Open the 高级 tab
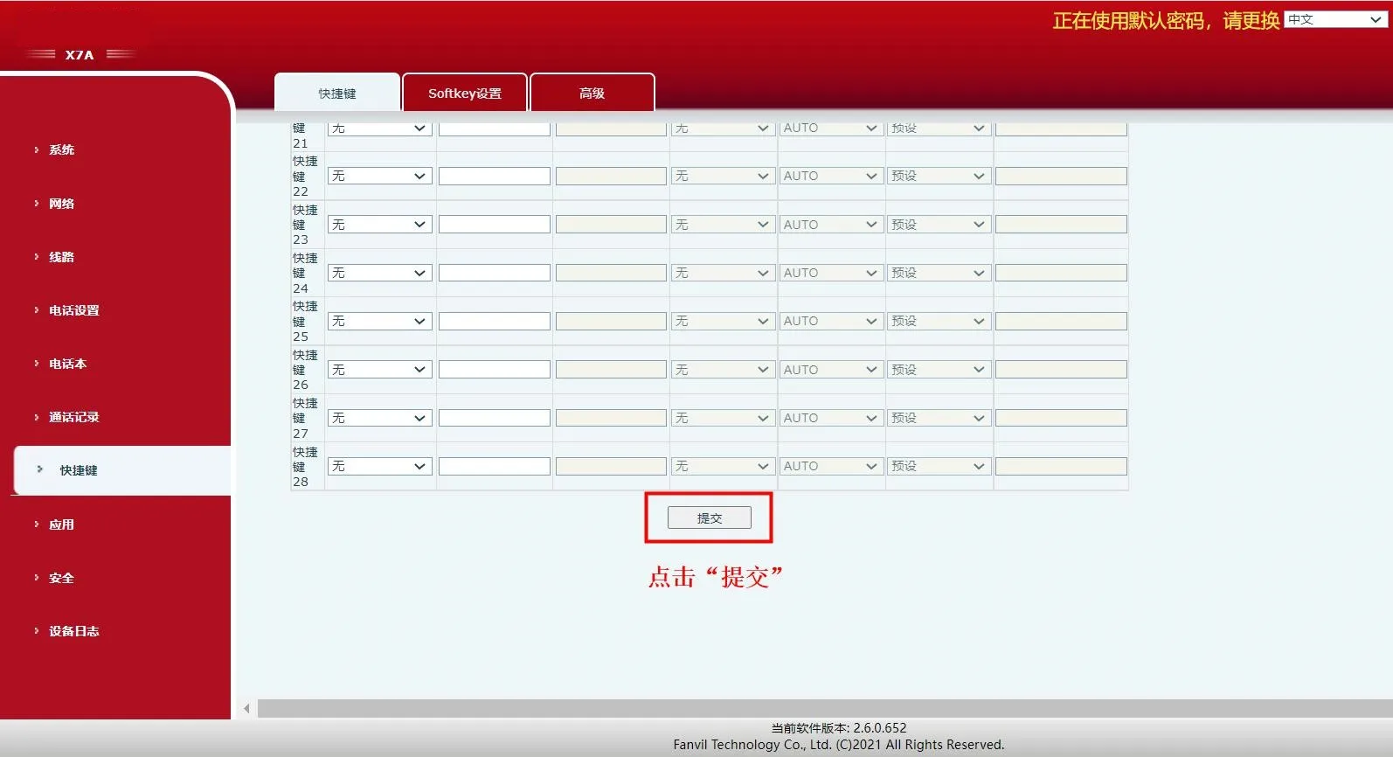The width and height of the screenshot is (1393, 757). pyautogui.click(x=592, y=94)
